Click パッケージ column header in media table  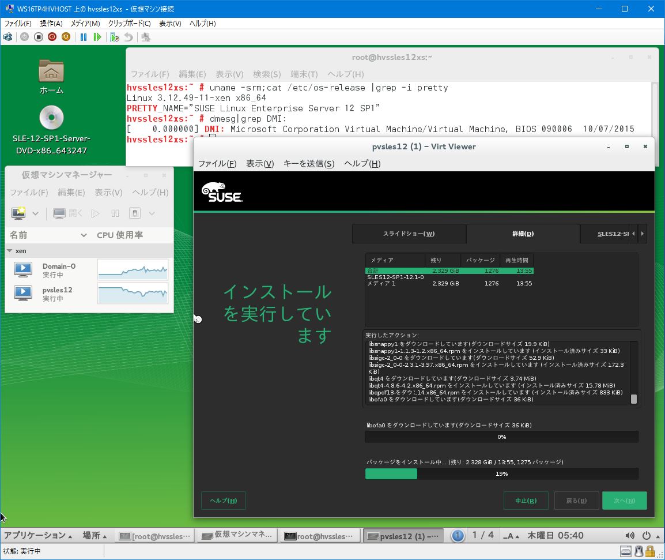point(480,260)
